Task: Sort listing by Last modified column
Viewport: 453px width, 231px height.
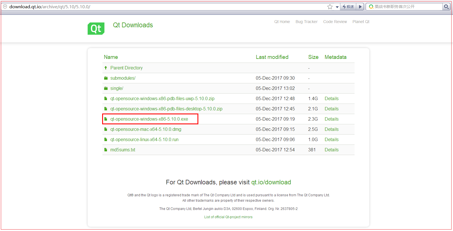Action: pyautogui.click(x=272, y=57)
